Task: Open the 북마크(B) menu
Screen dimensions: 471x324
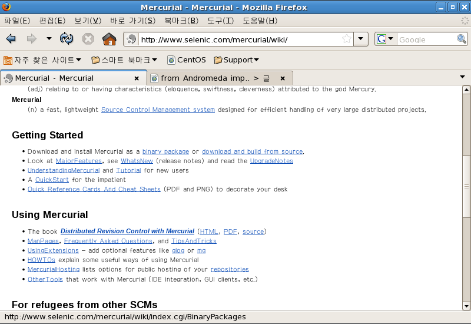Action: (x=181, y=21)
